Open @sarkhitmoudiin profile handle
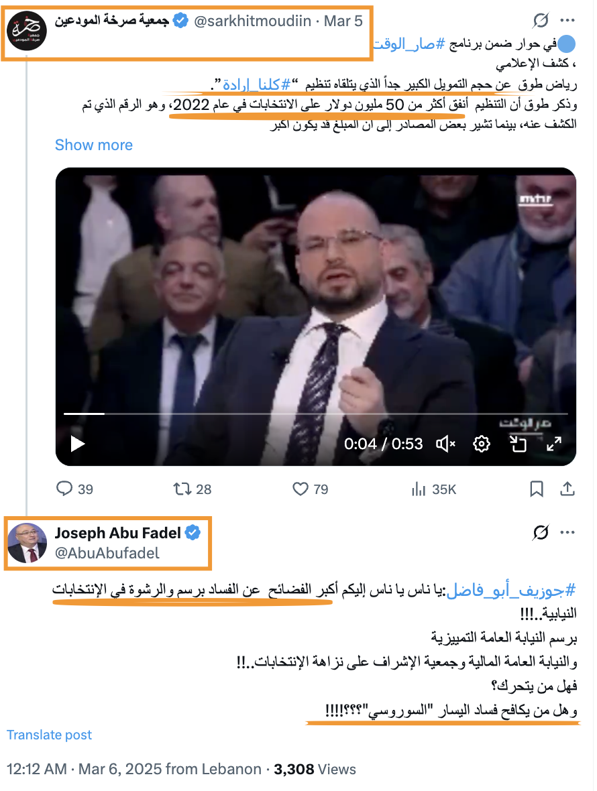The width and height of the screenshot is (597, 791). pyautogui.click(x=252, y=21)
